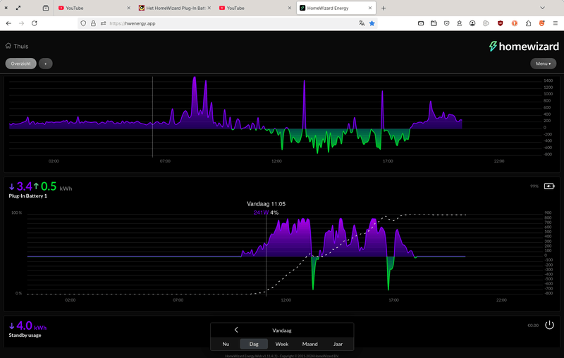
Task: Add a new dashboard with the plus button
Action: point(46,64)
